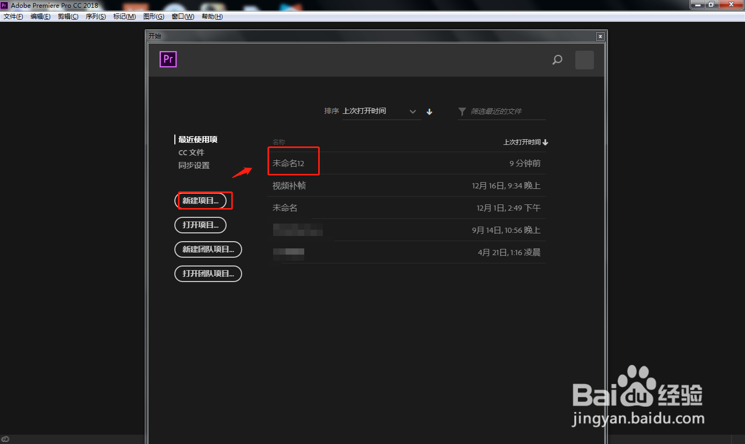Click the 新建项目 button

[x=201, y=201]
